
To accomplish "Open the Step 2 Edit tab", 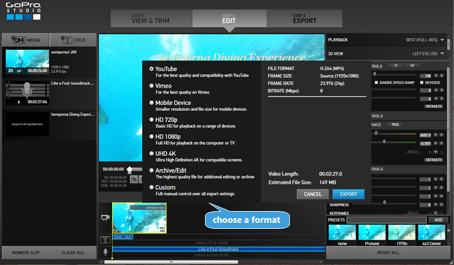I will pyautogui.click(x=229, y=18).
